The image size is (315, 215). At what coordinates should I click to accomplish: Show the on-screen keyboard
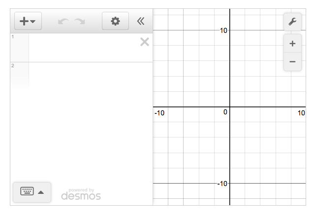[x=26, y=191]
